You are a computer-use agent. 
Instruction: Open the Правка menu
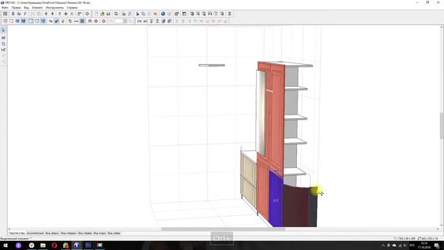tap(16, 8)
